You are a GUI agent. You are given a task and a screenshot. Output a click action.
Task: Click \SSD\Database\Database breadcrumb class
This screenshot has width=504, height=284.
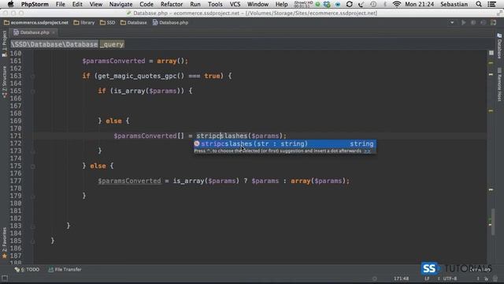[54, 44]
